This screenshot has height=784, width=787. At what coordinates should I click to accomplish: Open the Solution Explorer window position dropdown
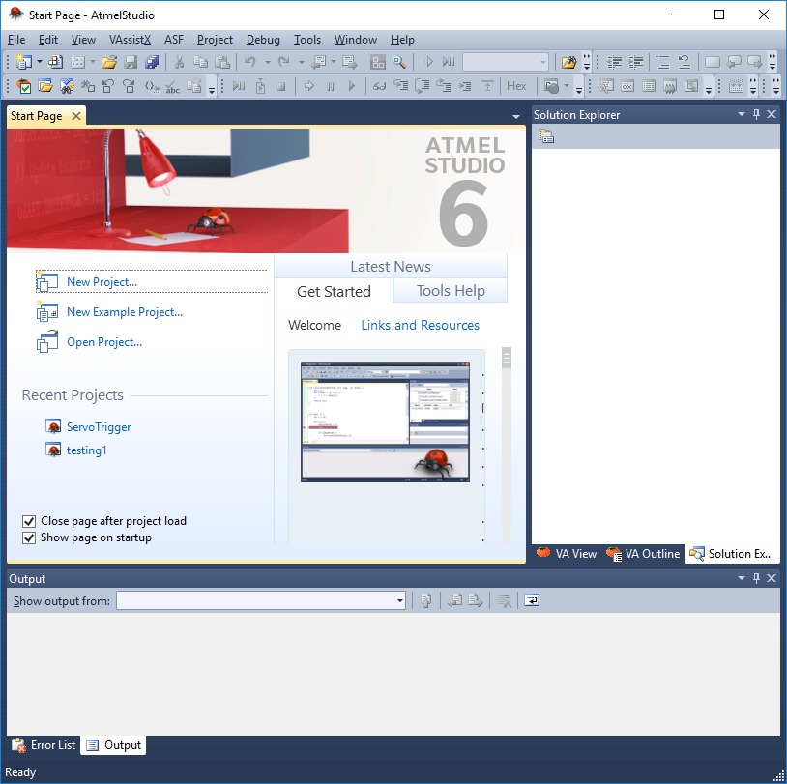coord(742,114)
